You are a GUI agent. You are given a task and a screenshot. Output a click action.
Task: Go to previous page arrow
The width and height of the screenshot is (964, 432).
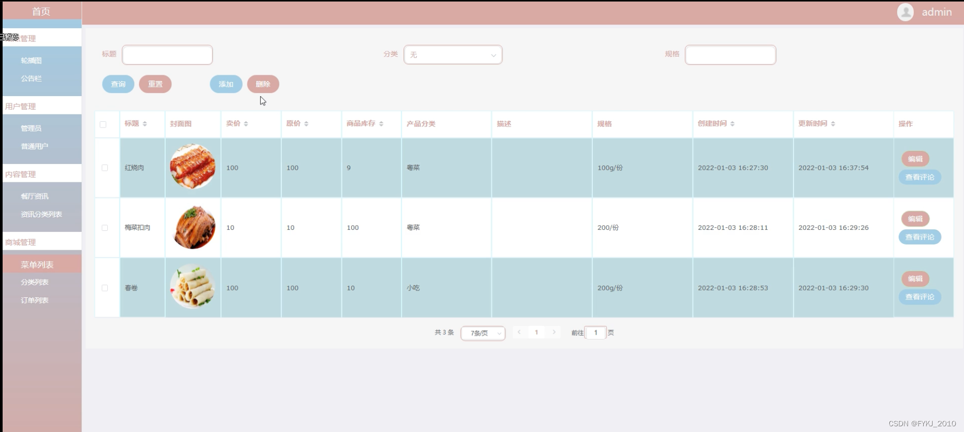(x=519, y=332)
